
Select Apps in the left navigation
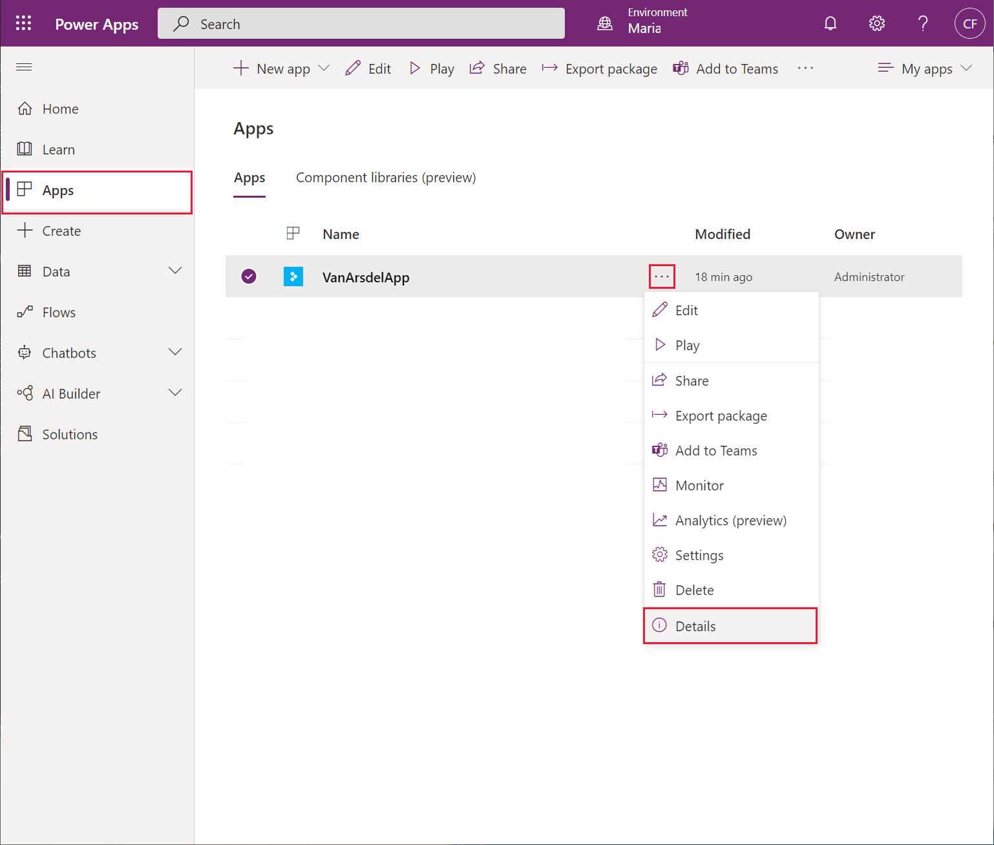click(97, 191)
